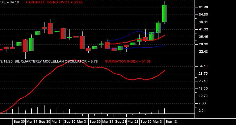This screenshot has width=236, height=125.
Task: Click the Sep 18 date label
Action: click(172, 122)
